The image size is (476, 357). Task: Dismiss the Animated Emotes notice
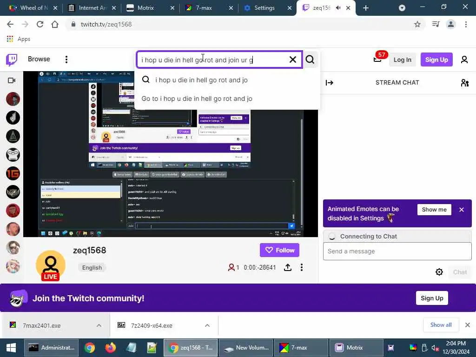462,210
